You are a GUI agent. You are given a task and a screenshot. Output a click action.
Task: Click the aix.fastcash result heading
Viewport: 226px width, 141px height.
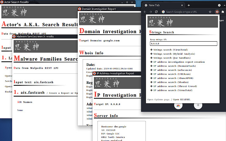point(32,92)
